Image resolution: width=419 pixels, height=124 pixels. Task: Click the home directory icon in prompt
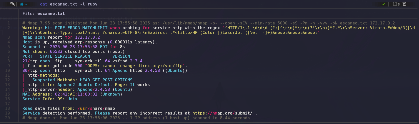(x=22, y=4)
